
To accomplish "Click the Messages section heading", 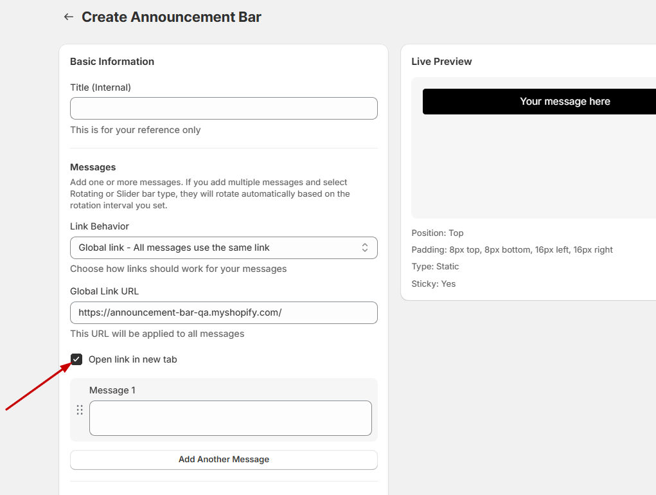I will (93, 167).
